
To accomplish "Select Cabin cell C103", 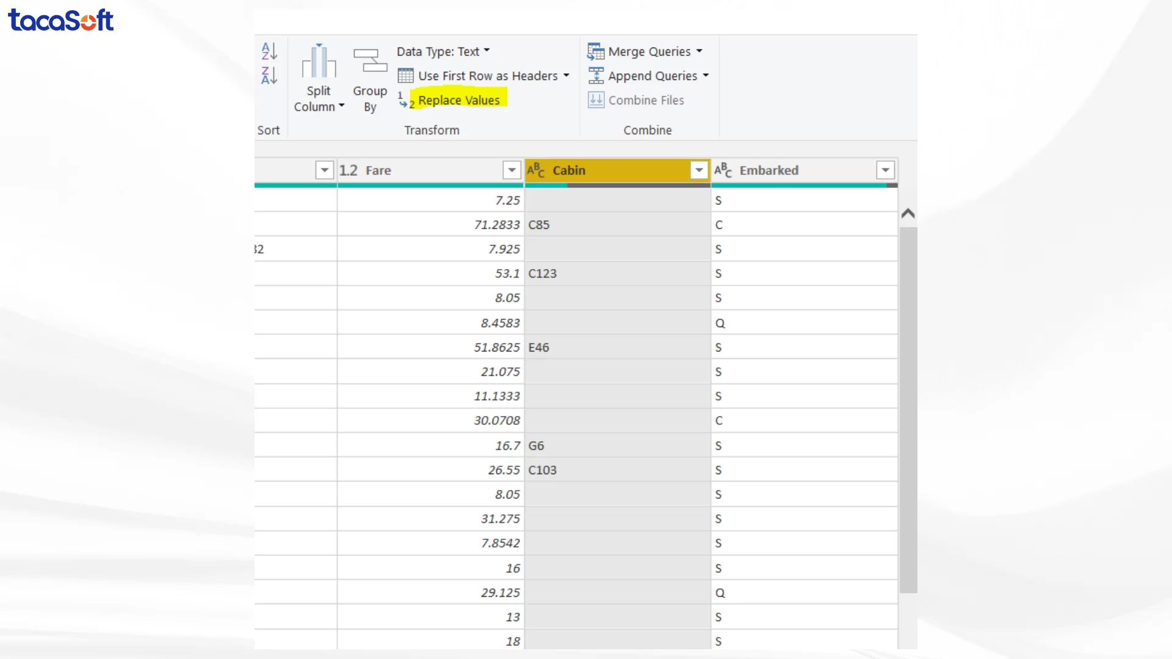I will [x=617, y=470].
